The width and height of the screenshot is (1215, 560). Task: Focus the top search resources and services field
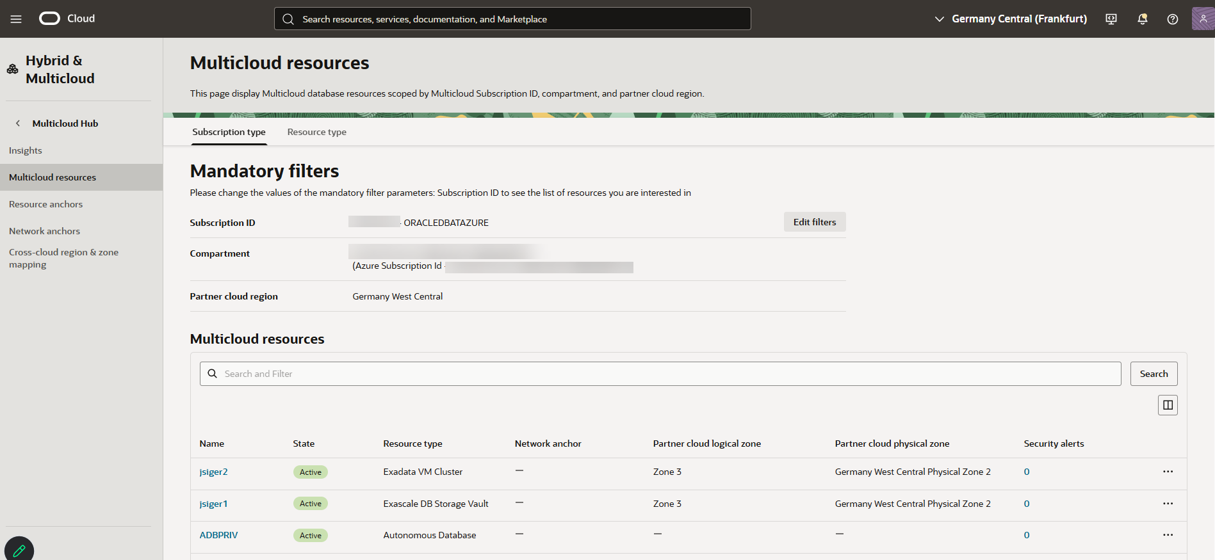(512, 19)
